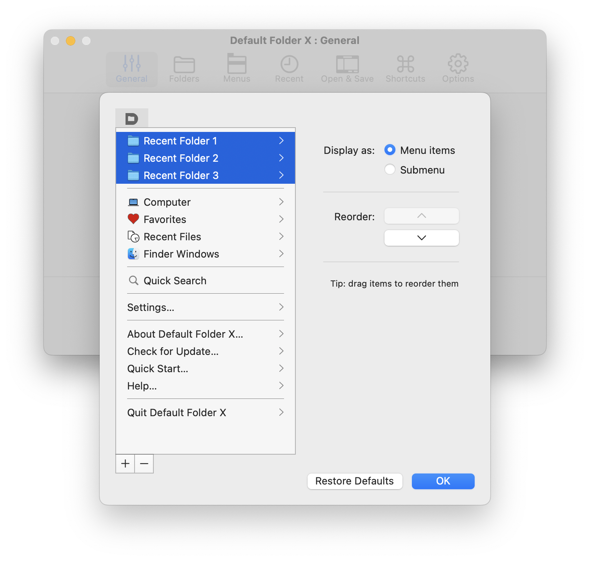Select the 'Computer' menu row
The width and height of the screenshot is (590, 563).
tap(206, 202)
